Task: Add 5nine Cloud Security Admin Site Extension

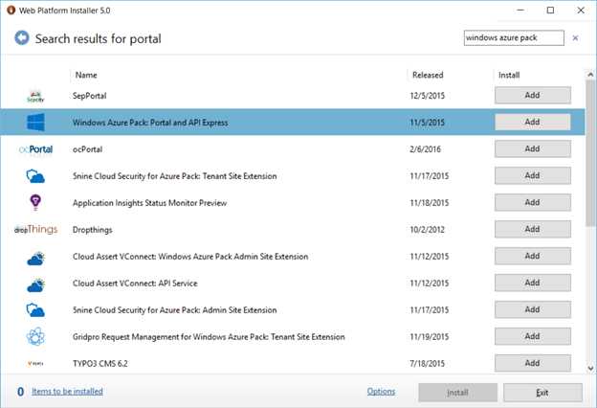Action: click(x=533, y=309)
